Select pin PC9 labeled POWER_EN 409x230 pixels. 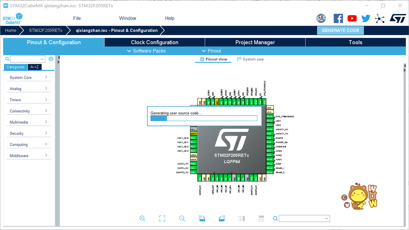269,142
